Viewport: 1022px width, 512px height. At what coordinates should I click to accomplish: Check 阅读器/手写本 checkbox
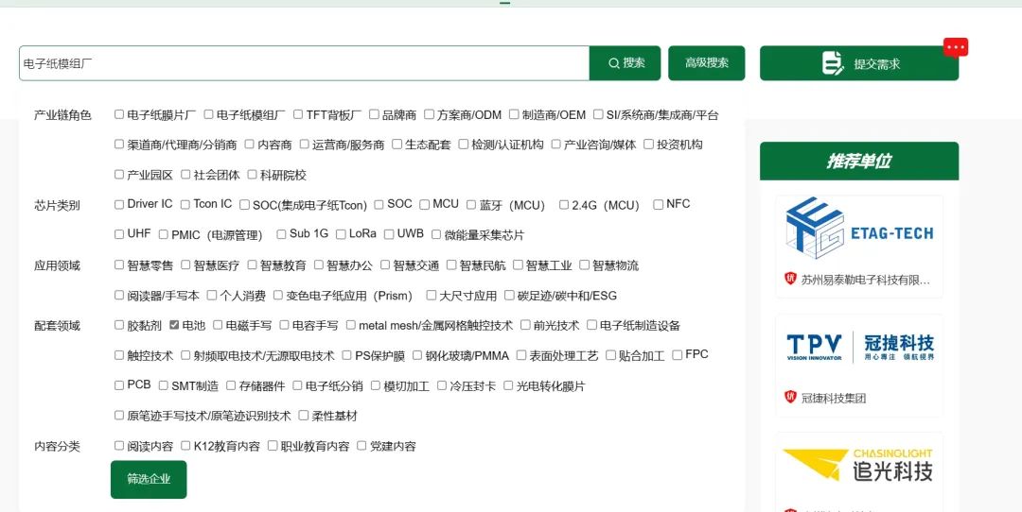[x=118, y=295]
